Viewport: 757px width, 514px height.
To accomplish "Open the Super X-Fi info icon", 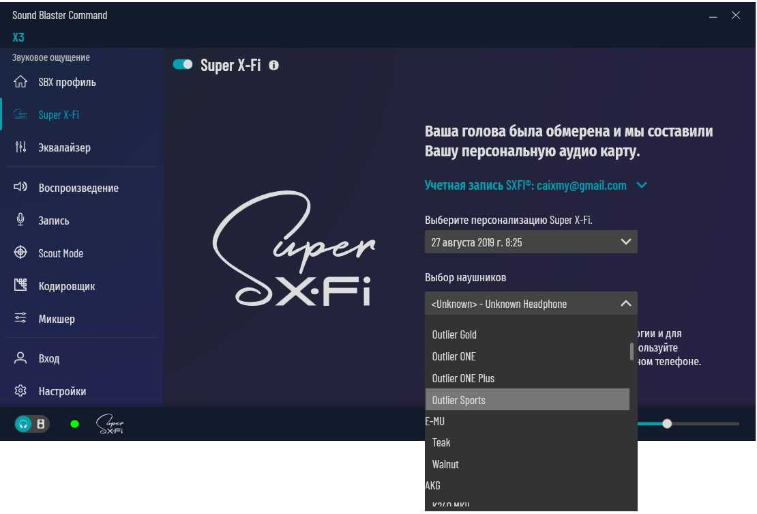I will point(274,66).
